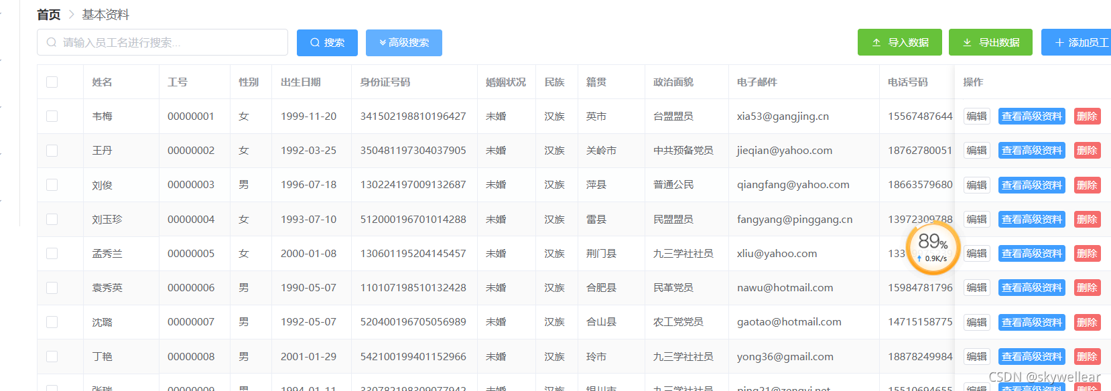Select checkbox for row 刘俊
The width and height of the screenshot is (1111, 391).
(52, 185)
